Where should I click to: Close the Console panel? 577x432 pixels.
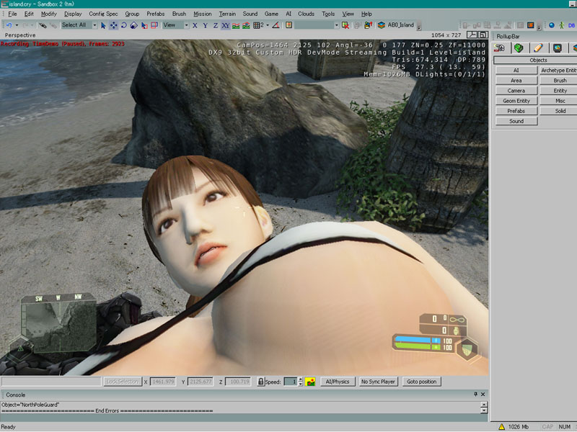pos(483,394)
